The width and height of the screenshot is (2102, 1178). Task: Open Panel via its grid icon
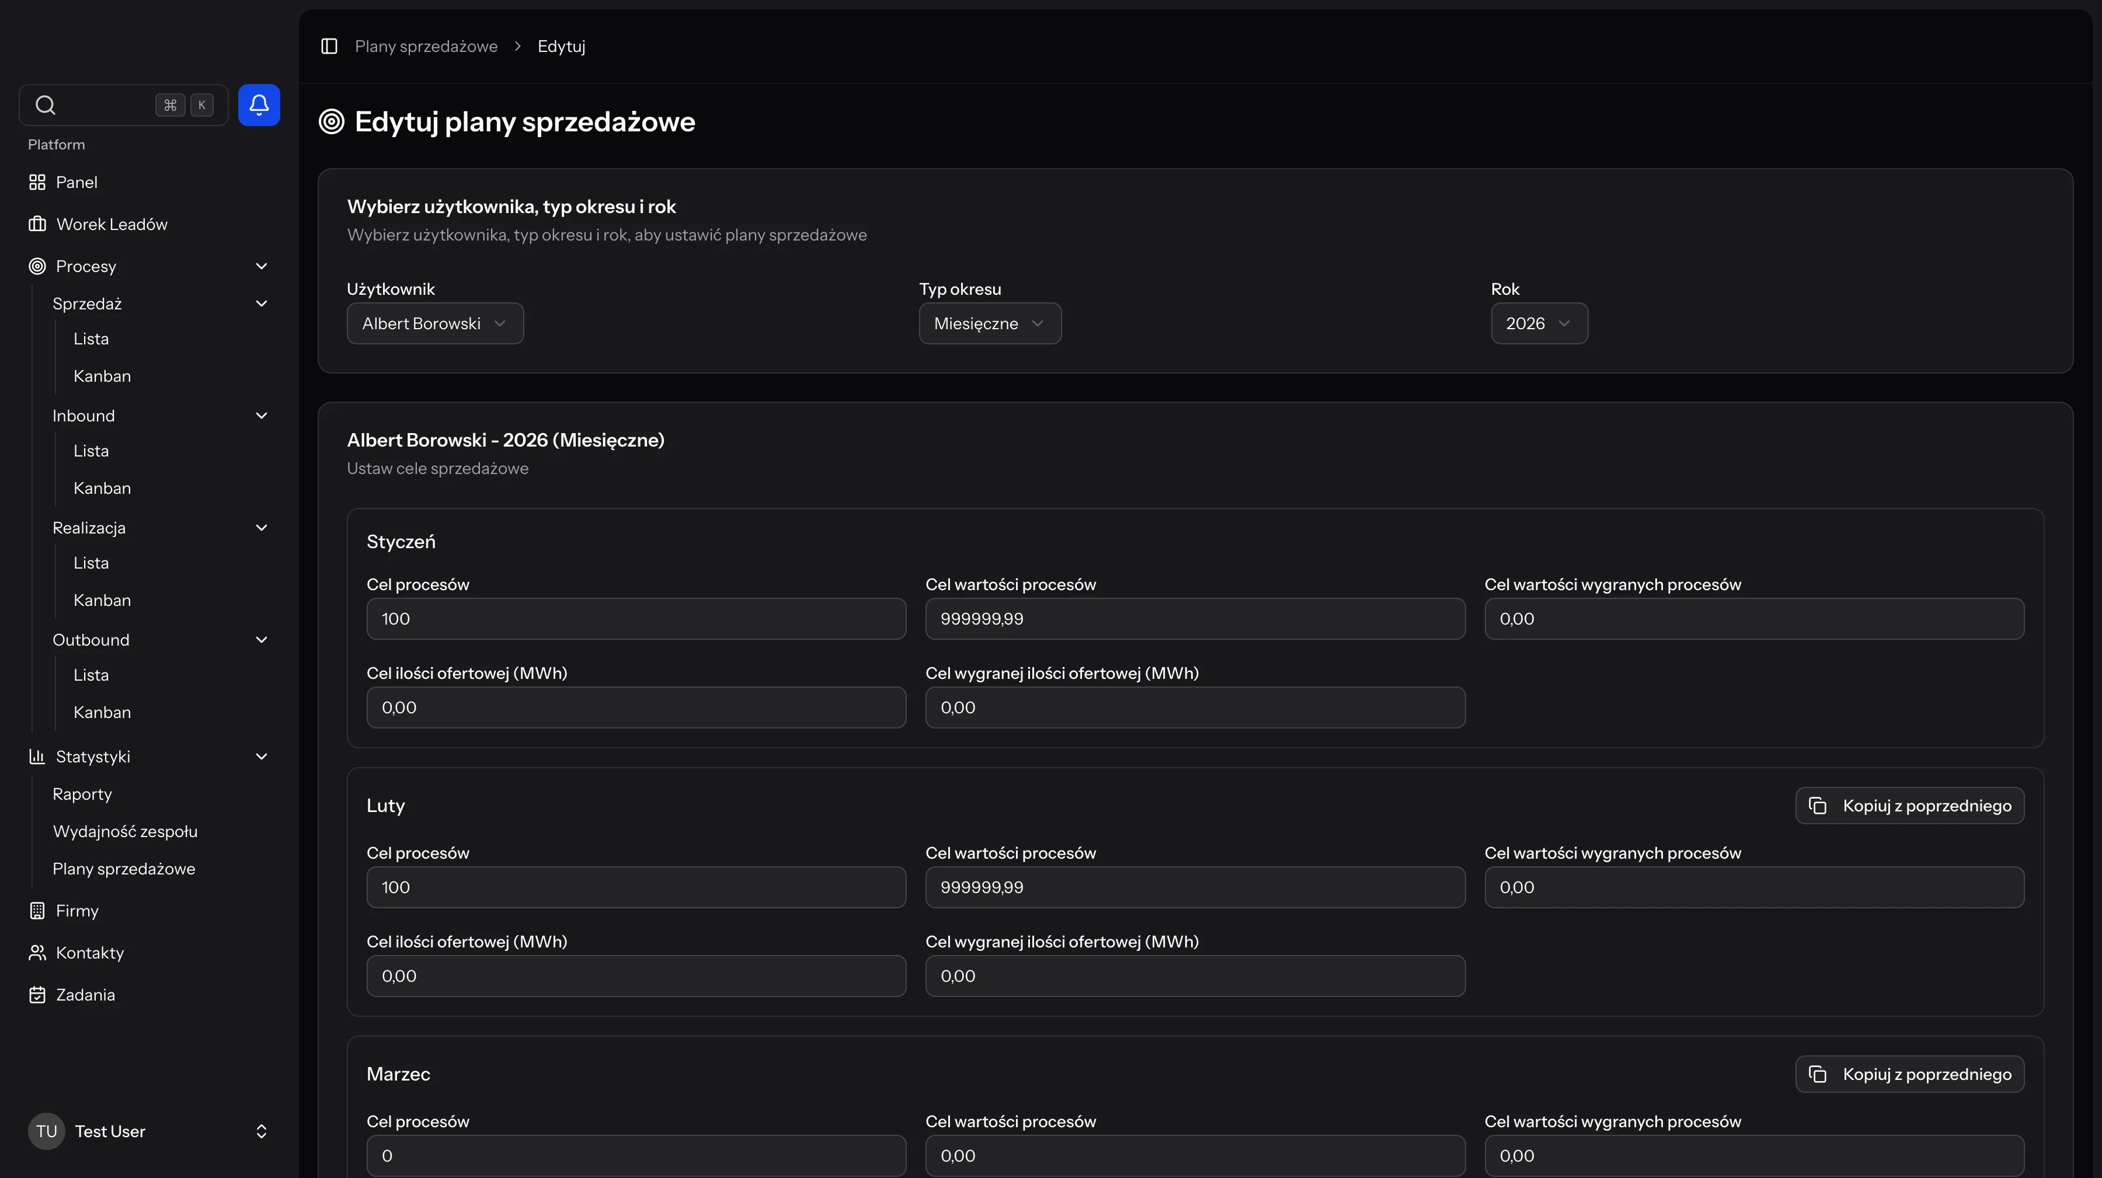pos(37,182)
